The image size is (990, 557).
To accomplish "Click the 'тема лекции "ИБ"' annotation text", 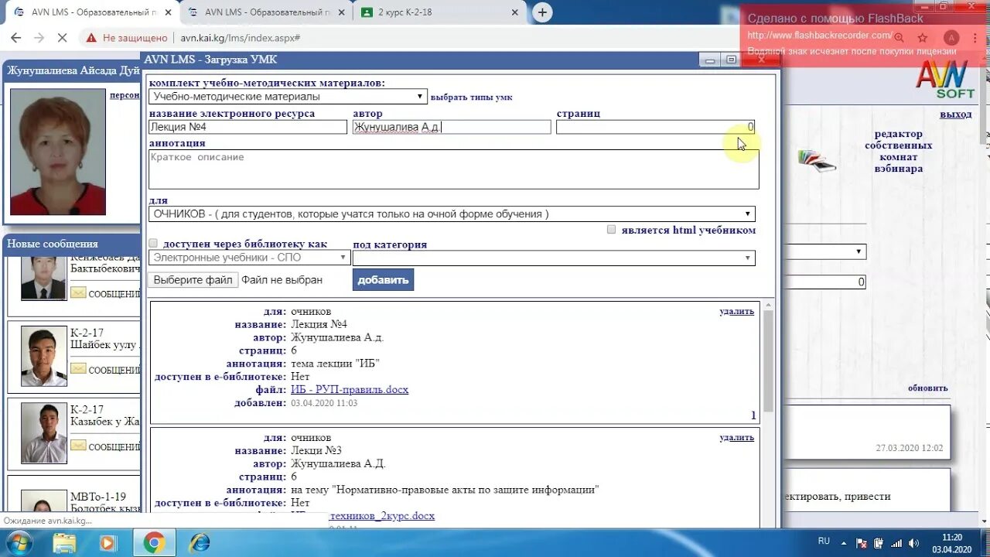I will click(335, 364).
